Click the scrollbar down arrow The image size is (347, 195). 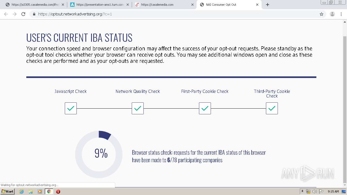(x=345, y=185)
